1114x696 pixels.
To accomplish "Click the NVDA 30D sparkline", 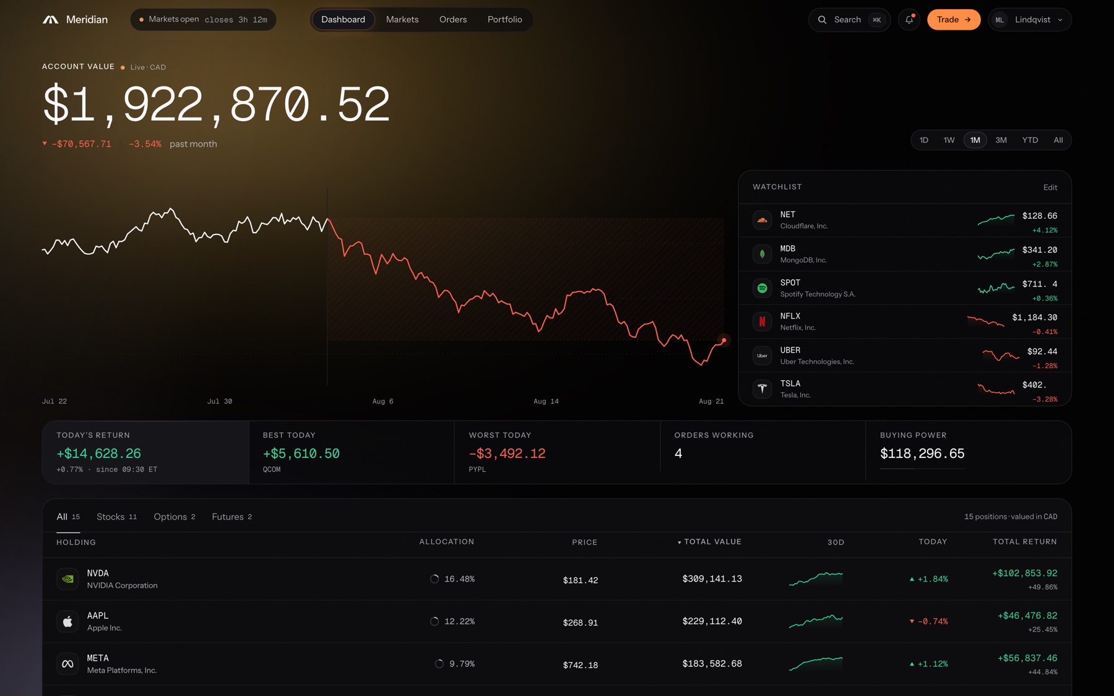I will (x=816, y=579).
